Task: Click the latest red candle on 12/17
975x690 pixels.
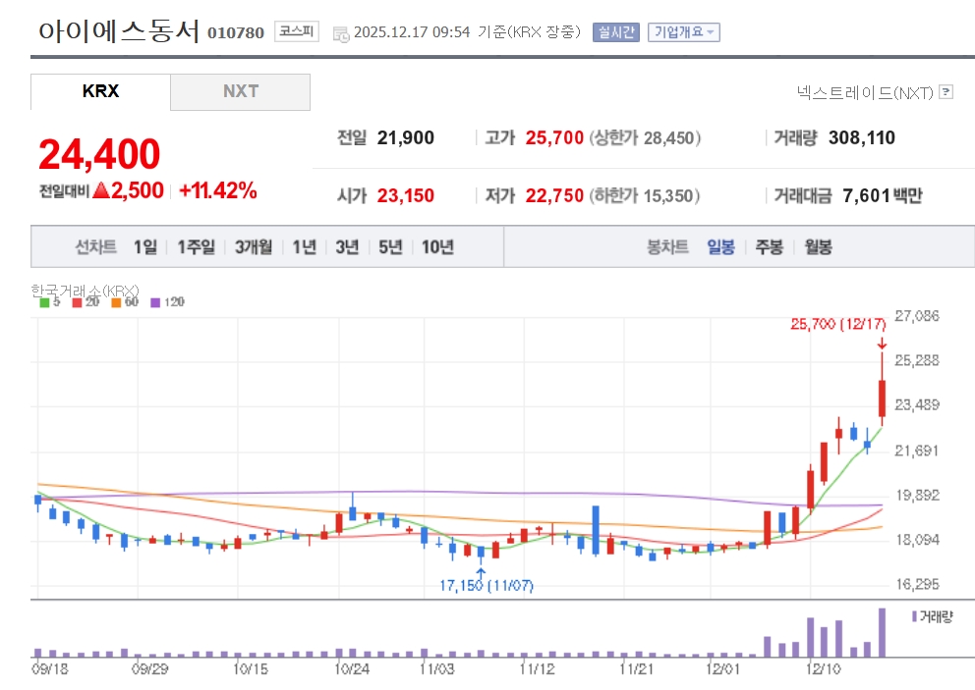Action: (882, 398)
